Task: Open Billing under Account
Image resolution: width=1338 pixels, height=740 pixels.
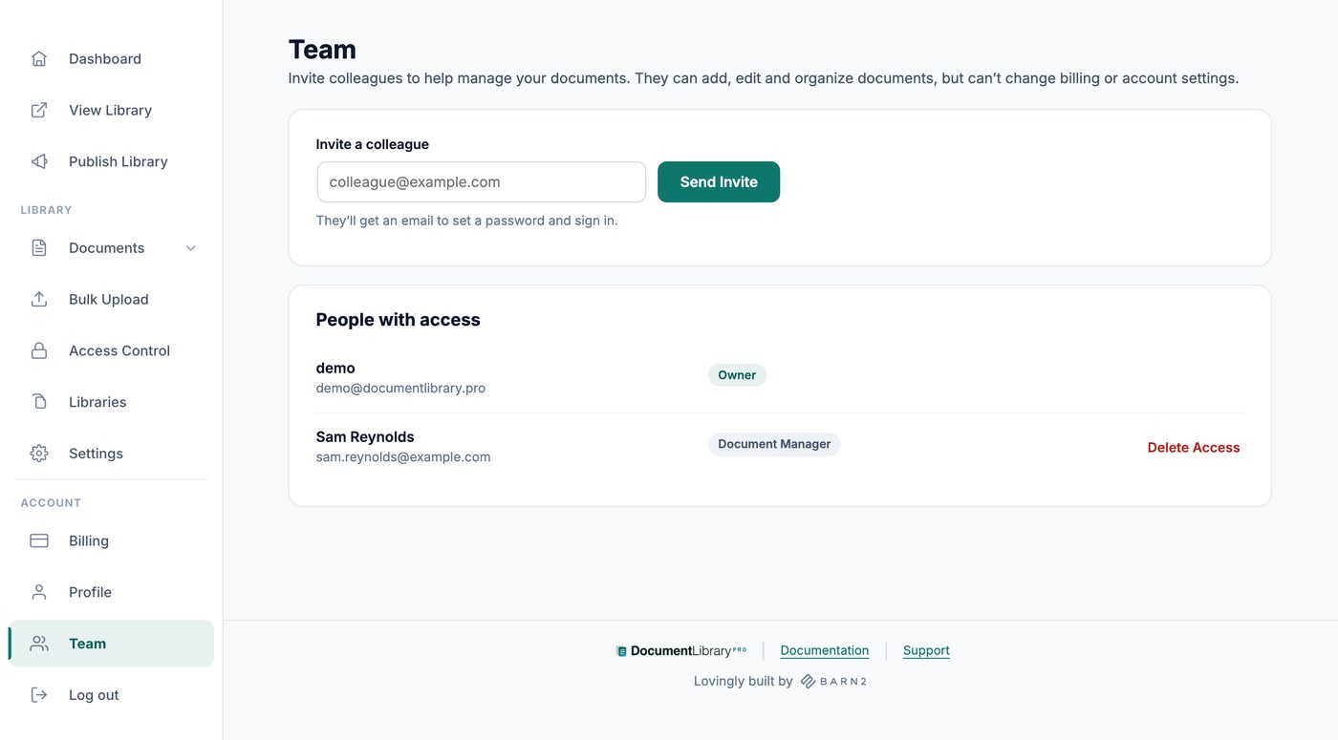Action: [111, 541]
